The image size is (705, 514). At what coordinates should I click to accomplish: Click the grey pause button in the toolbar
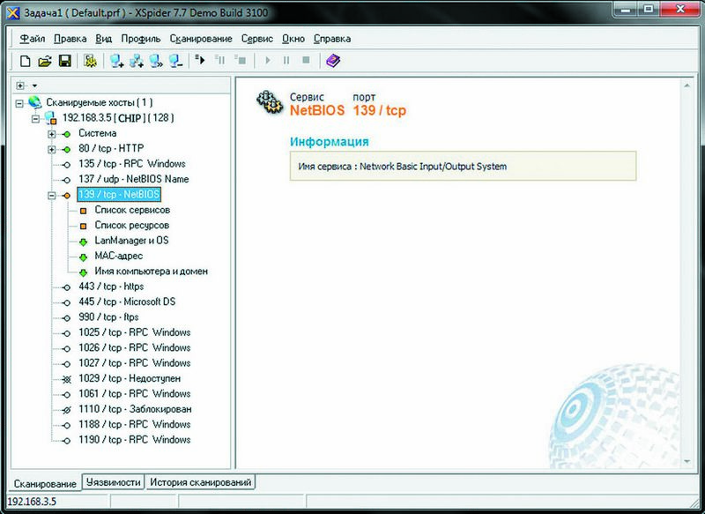(x=286, y=60)
